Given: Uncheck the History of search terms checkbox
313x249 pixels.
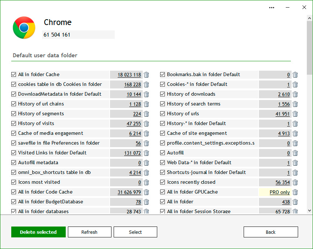Looking at the screenshot, I should (163, 104).
